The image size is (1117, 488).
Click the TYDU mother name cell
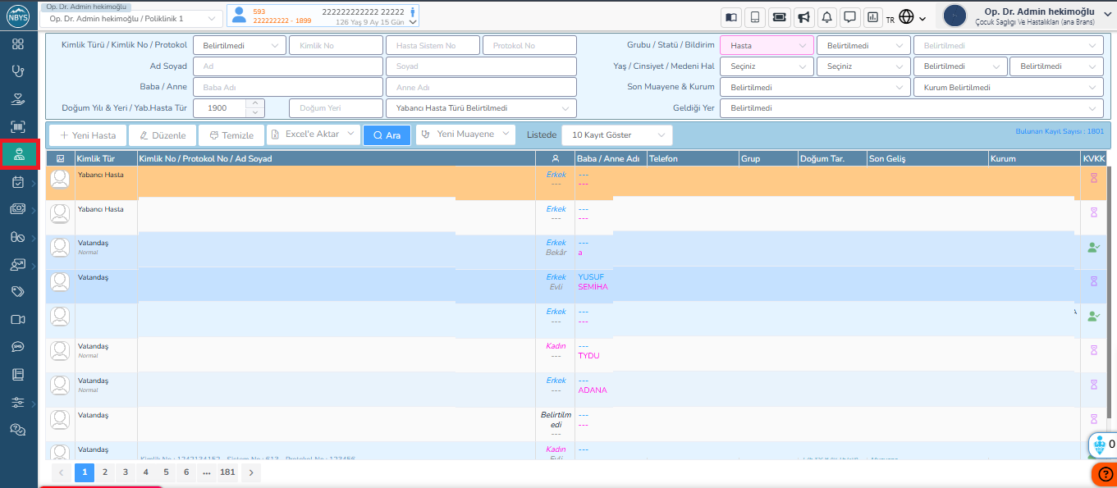point(588,356)
